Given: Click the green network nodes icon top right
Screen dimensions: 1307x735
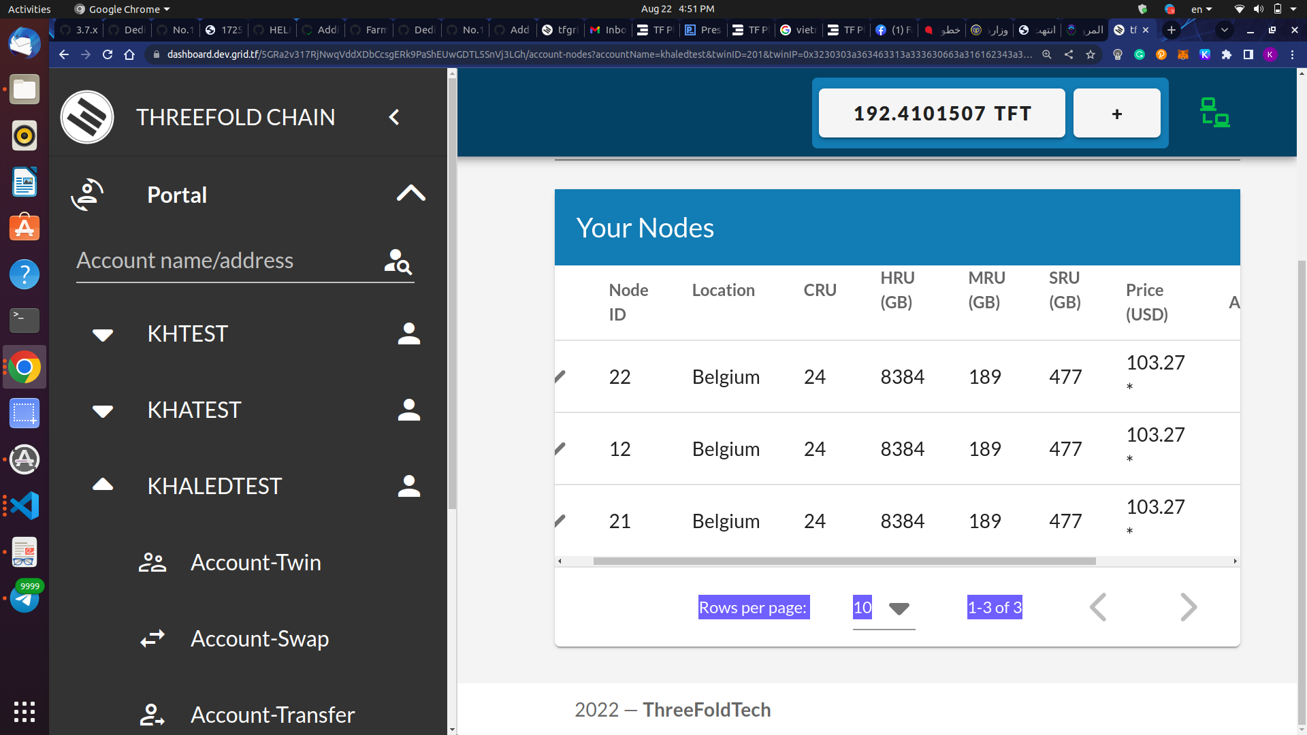Looking at the screenshot, I should (x=1214, y=113).
